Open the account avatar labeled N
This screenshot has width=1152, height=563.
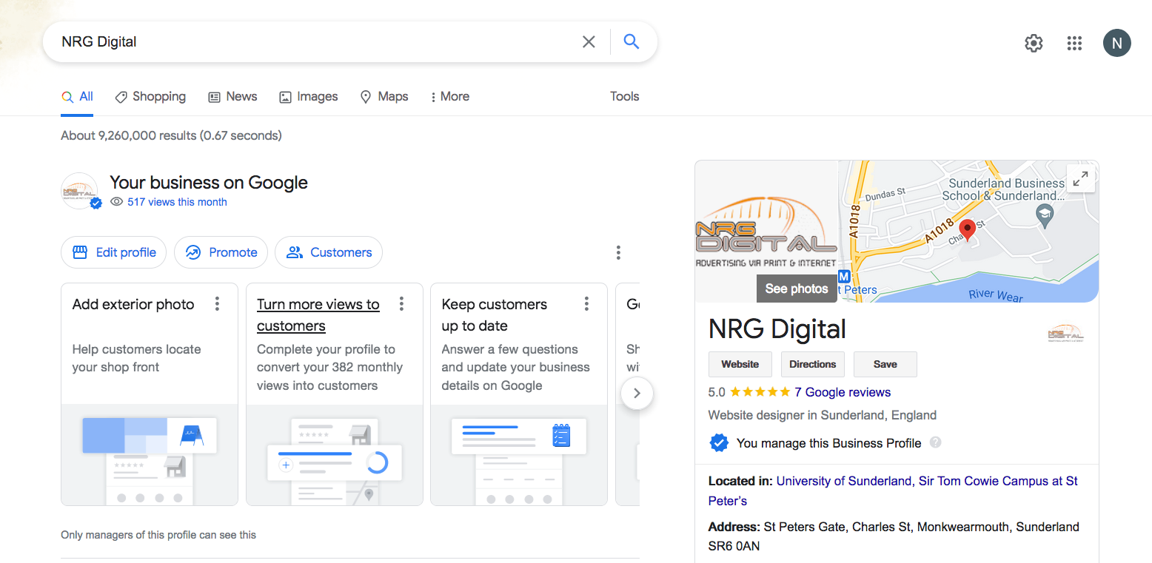tap(1116, 43)
